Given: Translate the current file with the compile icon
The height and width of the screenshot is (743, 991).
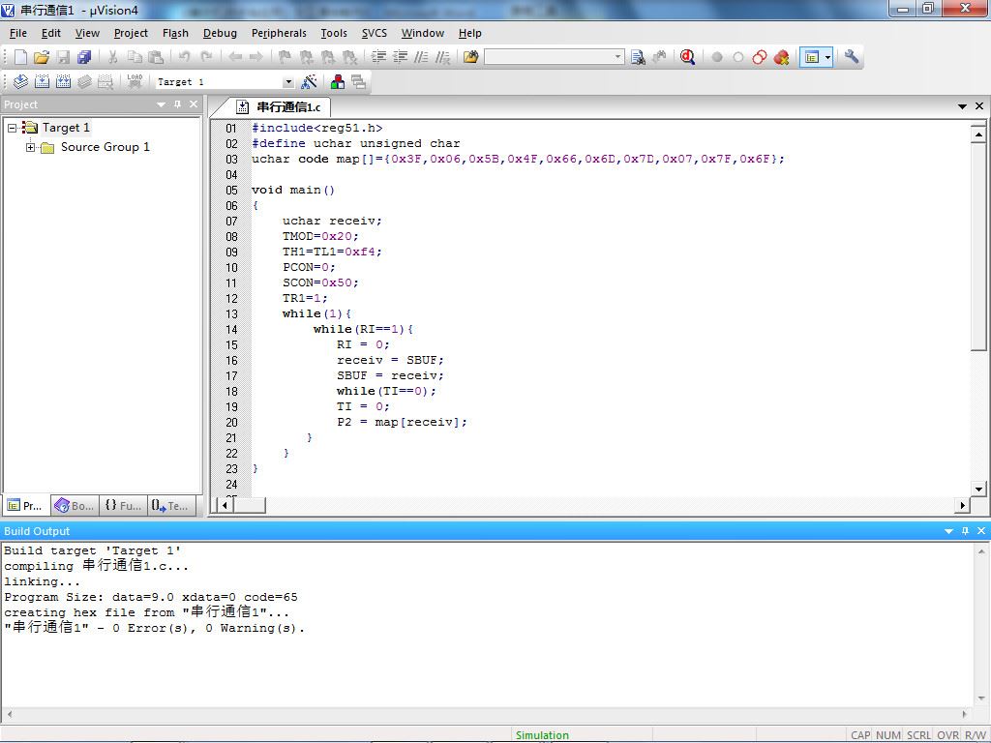Looking at the screenshot, I should [21, 81].
